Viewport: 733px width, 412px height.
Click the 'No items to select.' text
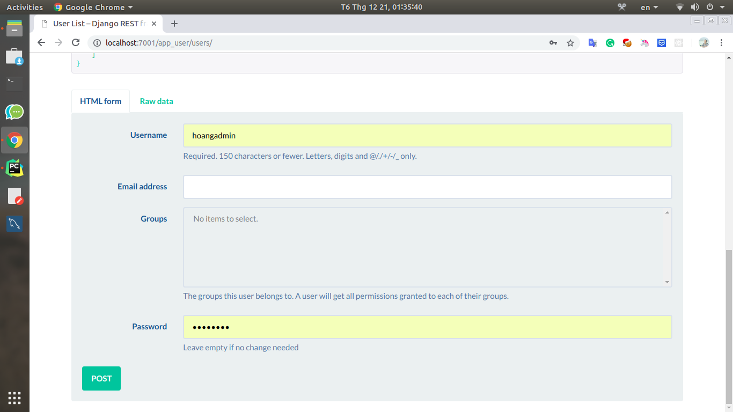point(225,219)
